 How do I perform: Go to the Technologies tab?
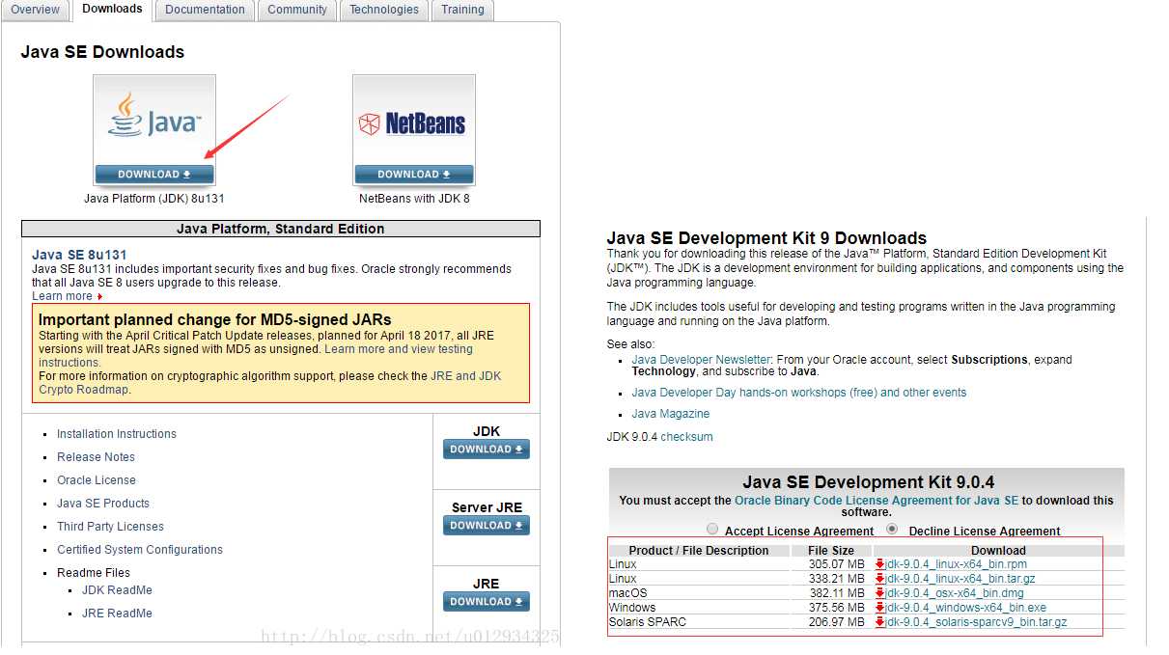click(x=384, y=10)
